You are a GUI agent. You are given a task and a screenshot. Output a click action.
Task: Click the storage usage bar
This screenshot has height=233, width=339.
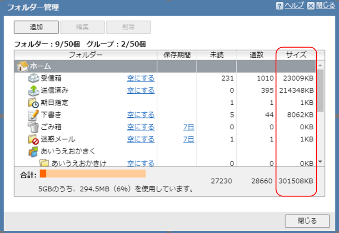[x=93, y=173]
